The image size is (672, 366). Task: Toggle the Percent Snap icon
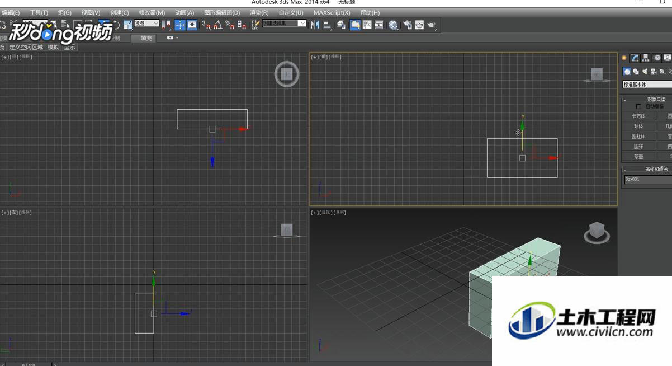(230, 25)
